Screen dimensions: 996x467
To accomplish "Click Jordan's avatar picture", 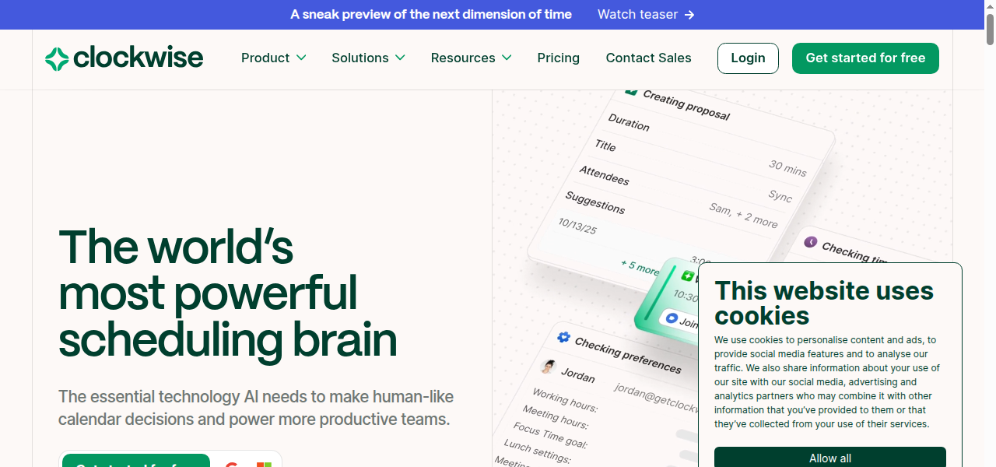I will coord(549,367).
